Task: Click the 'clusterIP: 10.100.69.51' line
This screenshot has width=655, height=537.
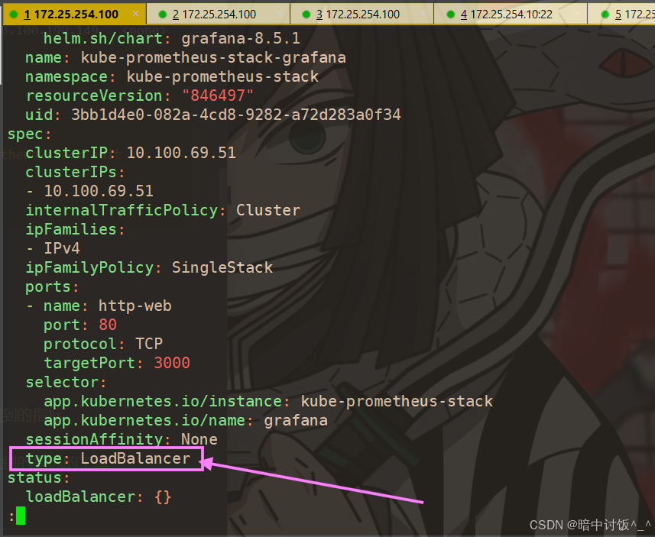Action: coord(131,153)
